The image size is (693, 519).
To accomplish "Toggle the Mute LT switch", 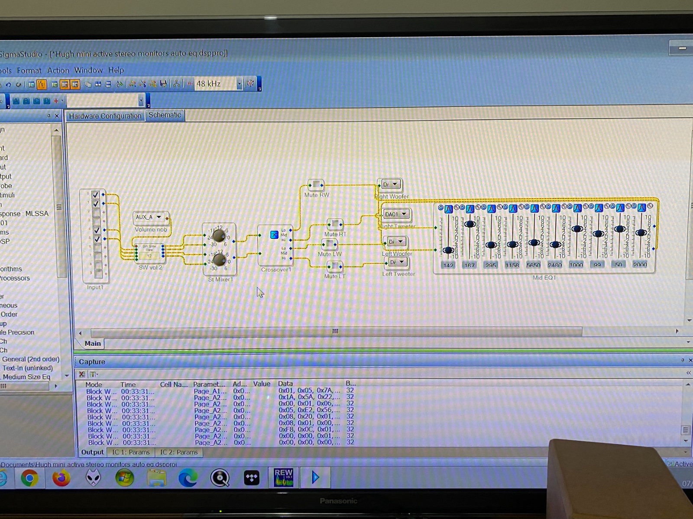I will click(335, 266).
